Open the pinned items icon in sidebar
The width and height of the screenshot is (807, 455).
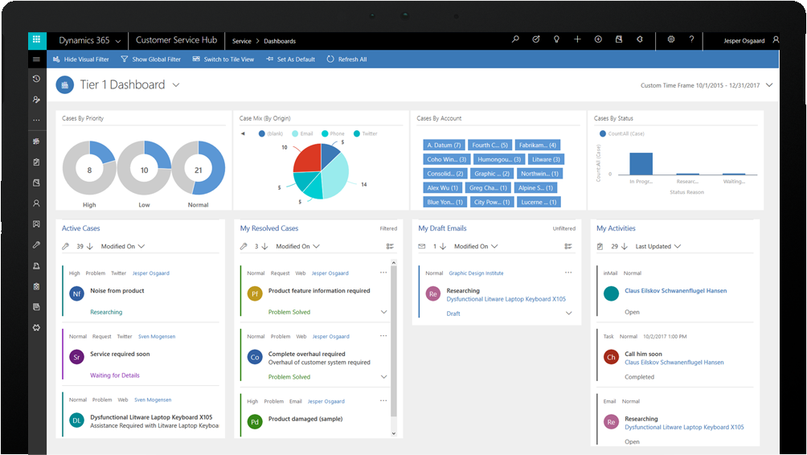(x=36, y=100)
